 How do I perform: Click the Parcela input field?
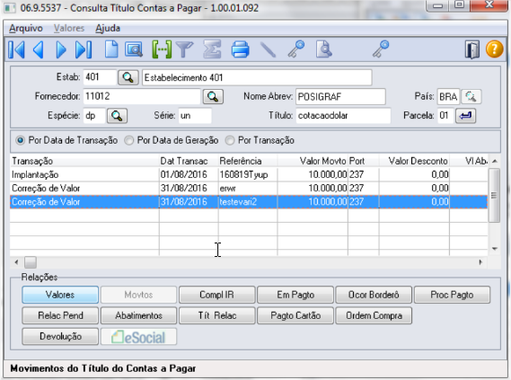coord(445,116)
